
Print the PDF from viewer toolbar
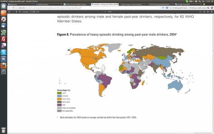[x=204, y=12]
